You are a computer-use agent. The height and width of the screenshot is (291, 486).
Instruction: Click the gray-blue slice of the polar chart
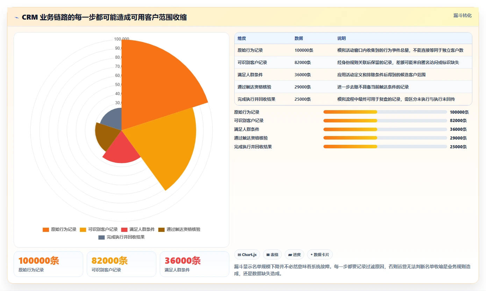113,120
